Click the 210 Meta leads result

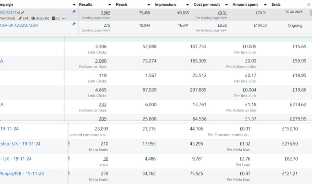pyautogui.click(x=104, y=144)
